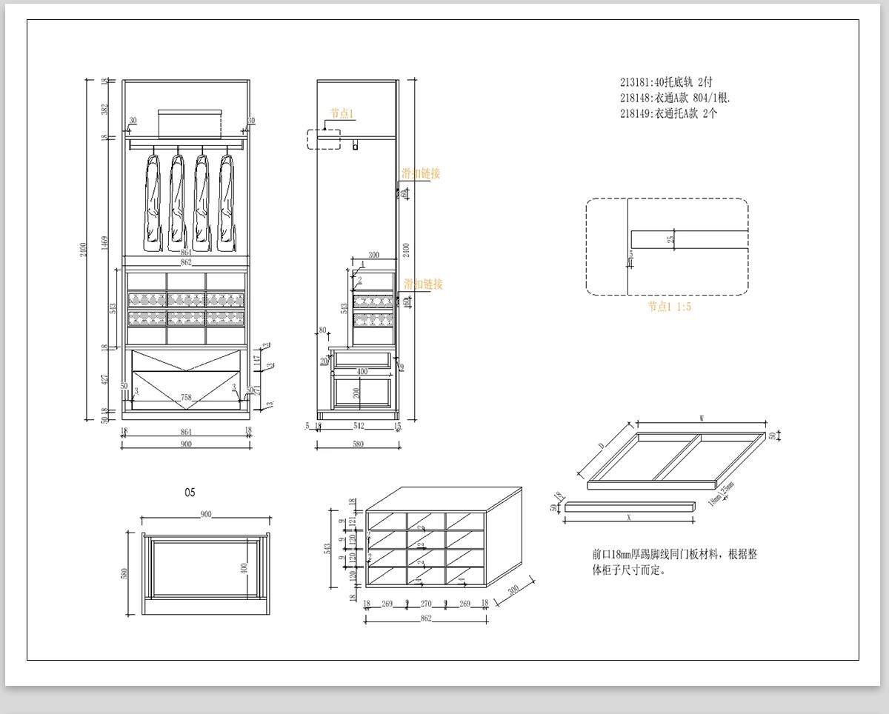Click the storage box on the top shelf
The width and height of the screenshot is (889, 714).
190,124
